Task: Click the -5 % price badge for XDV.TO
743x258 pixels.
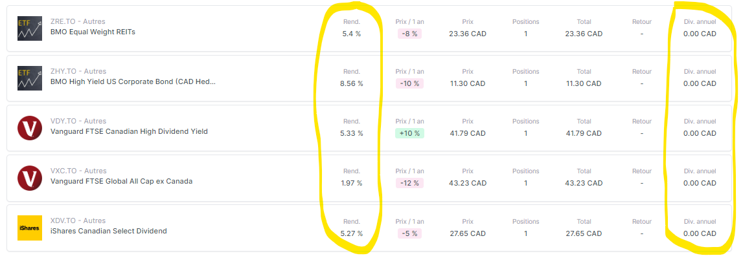Action: click(409, 233)
